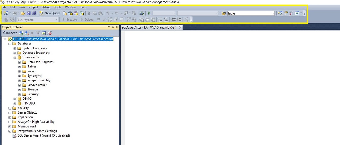
Task: Open the Activity Monitor icon
Action: [142, 13]
